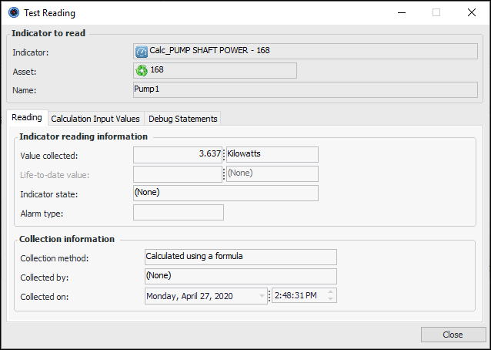Close the window with the title bar X

[x=472, y=12]
